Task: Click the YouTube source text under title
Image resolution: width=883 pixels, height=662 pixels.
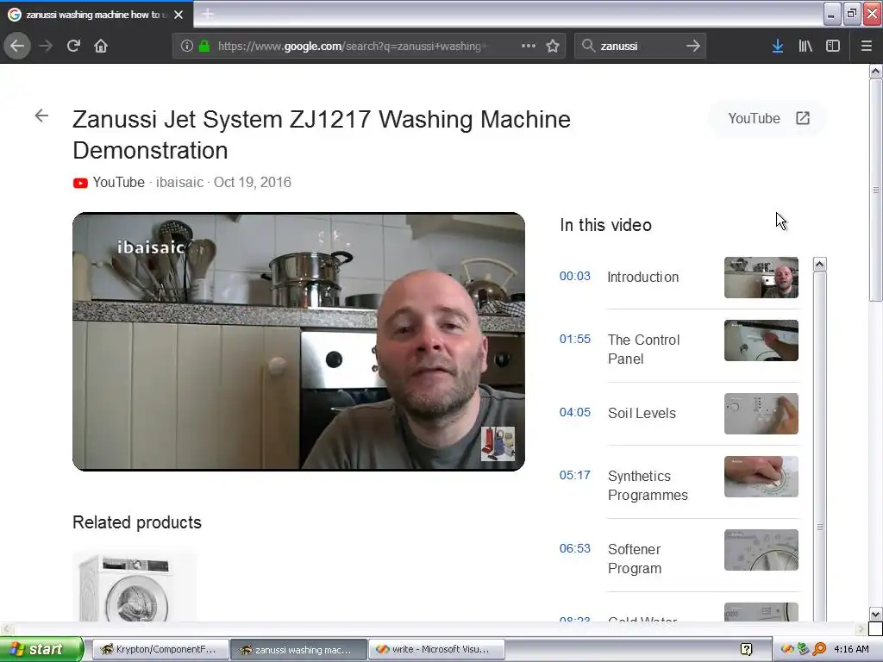Action: (119, 183)
